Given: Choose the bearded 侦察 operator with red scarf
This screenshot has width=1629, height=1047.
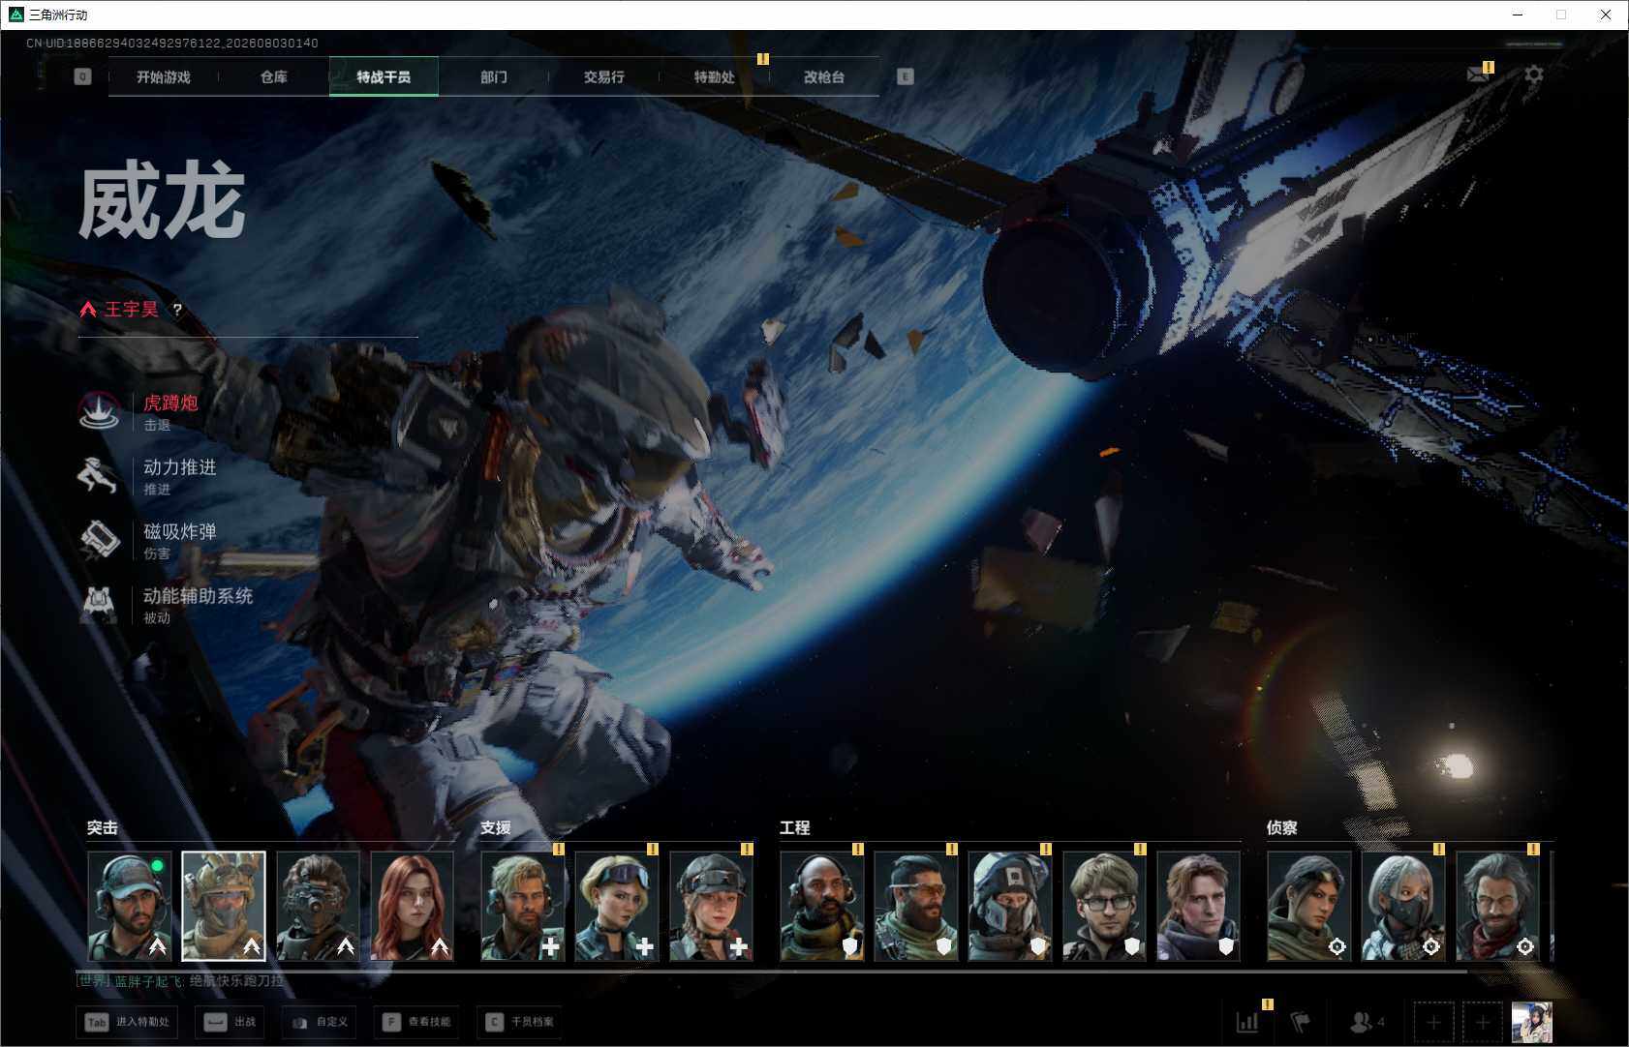Looking at the screenshot, I should pyautogui.click(x=1497, y=906).
